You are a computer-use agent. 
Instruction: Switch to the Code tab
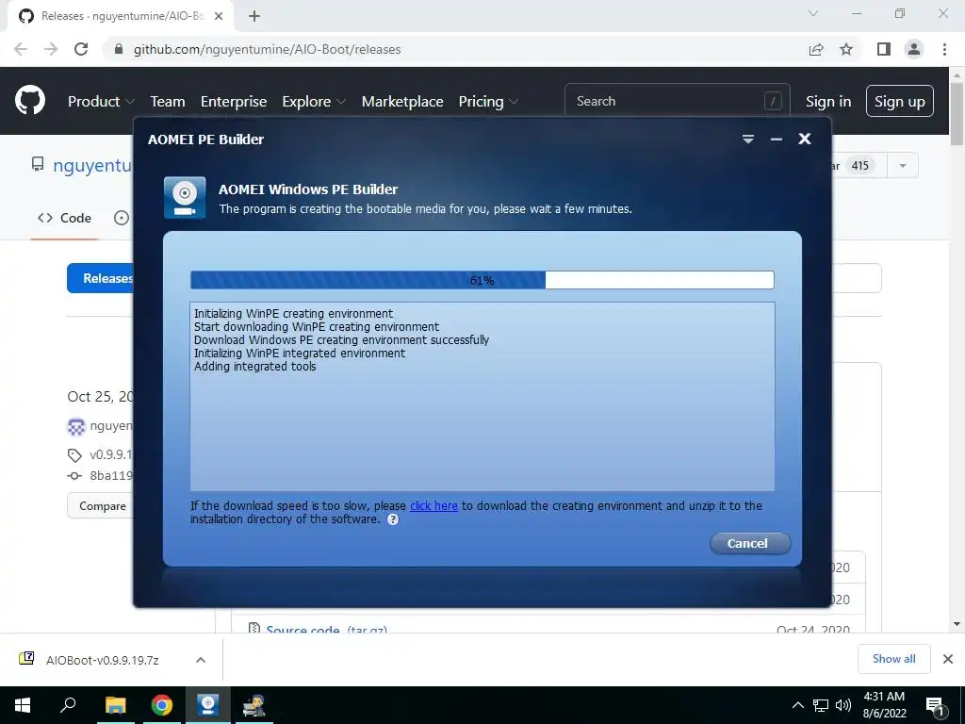pyautogui.click(x=65, y=218)
